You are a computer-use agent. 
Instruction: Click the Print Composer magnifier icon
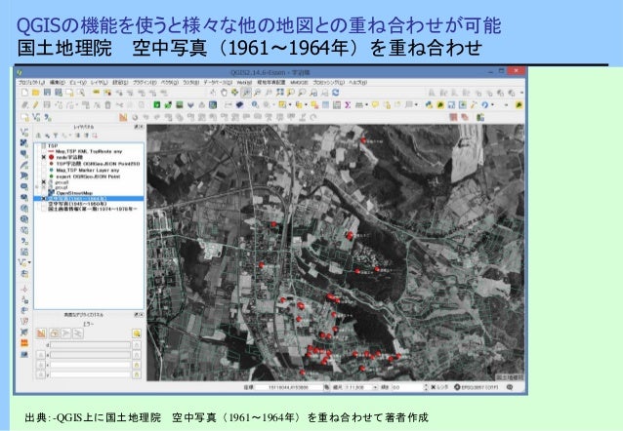[81, 93]
